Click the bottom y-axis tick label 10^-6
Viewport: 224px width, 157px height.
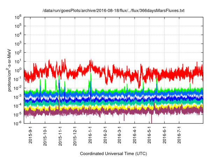[x=18, y=123]
